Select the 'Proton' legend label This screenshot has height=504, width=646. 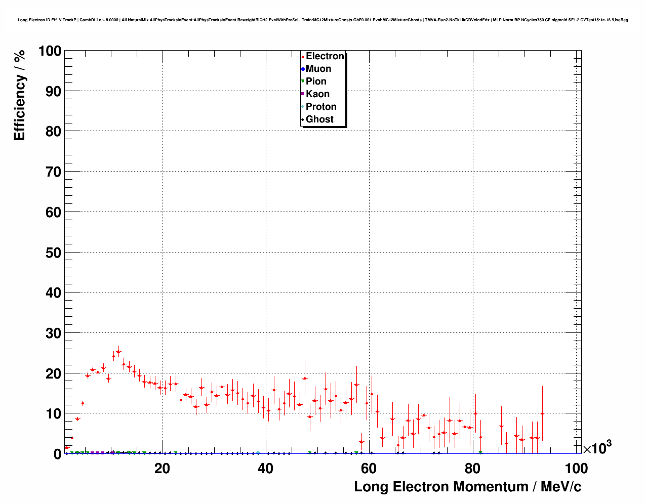321,107
